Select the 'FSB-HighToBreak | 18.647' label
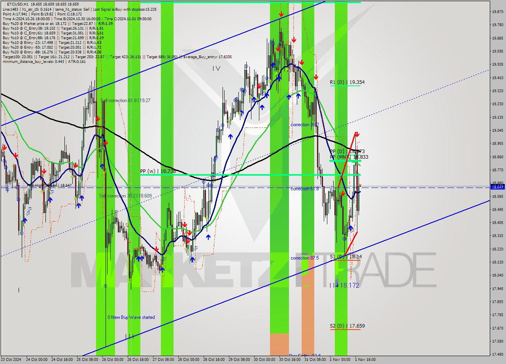The width and height of the screenshot is (506, 364). click(x=49, y=185)
